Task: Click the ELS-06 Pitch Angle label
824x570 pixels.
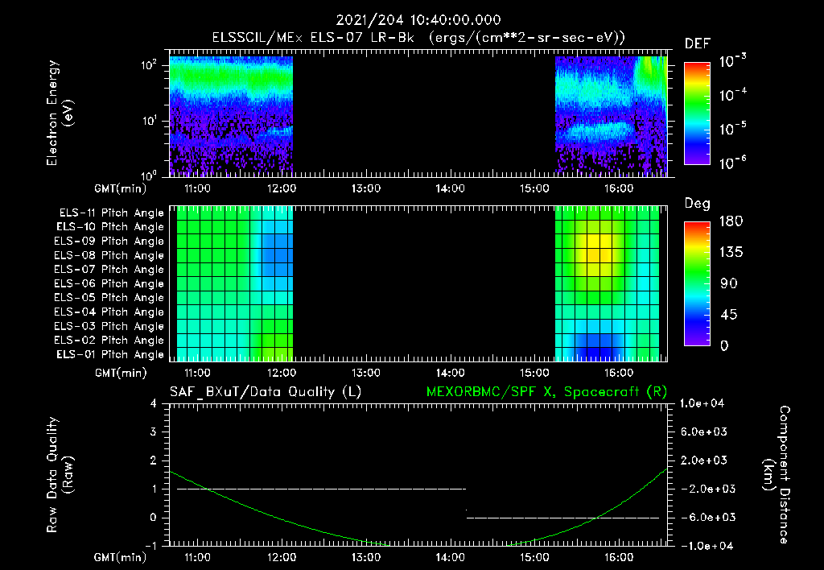Action: click(x=109, y=283)
